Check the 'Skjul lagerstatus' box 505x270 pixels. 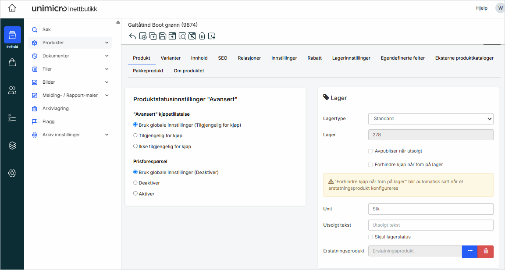[371, 237]
